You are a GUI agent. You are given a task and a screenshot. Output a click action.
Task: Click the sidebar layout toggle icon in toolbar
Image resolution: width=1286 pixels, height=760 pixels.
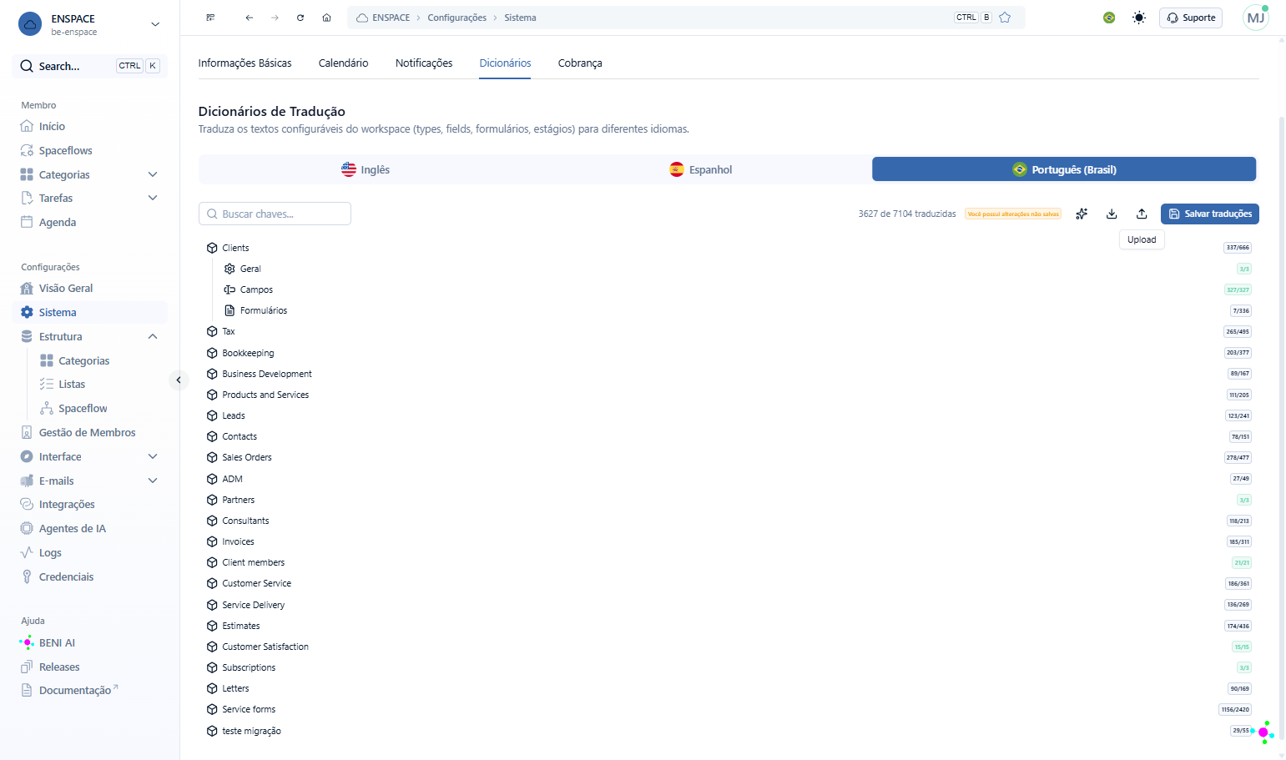click(x=210, y=18)
